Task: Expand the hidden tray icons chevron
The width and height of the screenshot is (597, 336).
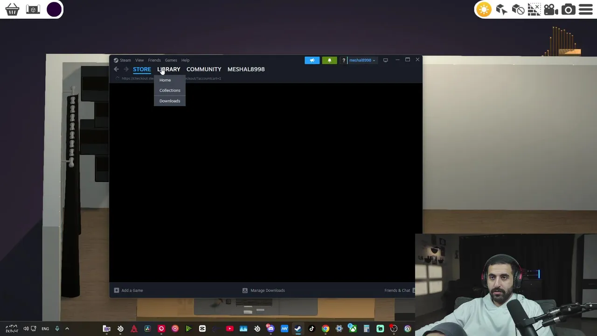Action: (67, 329)
